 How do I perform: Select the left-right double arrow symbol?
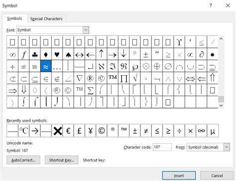pos(190,78)
